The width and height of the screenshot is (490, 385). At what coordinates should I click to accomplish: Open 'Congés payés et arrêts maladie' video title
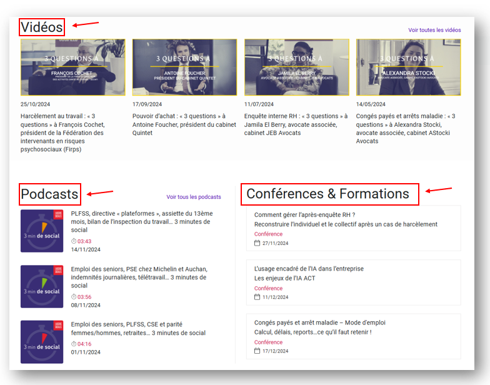point(406,129)
